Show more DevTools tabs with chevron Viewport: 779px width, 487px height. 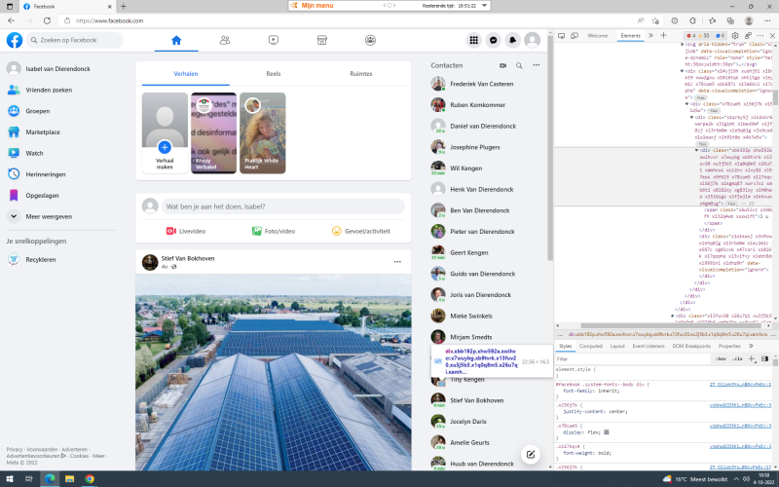coord(649,35)
